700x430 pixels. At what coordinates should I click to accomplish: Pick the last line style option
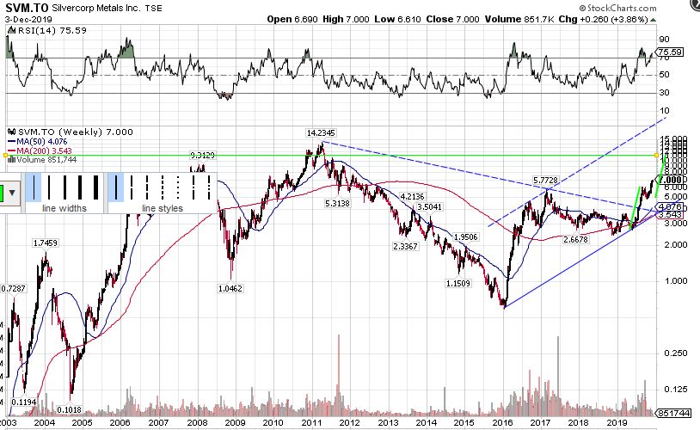(209, 187)
